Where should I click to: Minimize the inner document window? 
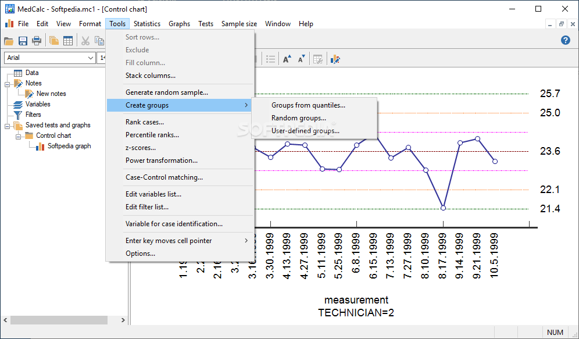[x=550, y=24]
